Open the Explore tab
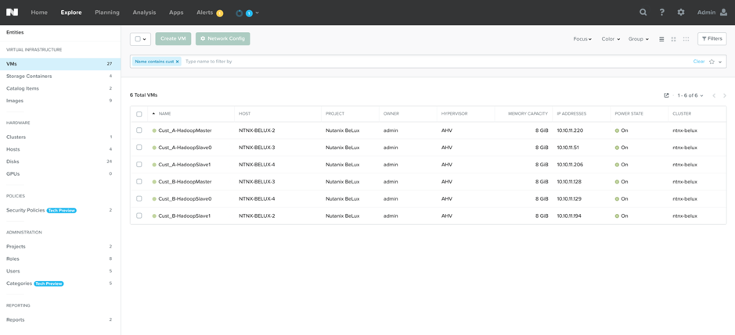735x335 pixels. click(x=71, y=12)
